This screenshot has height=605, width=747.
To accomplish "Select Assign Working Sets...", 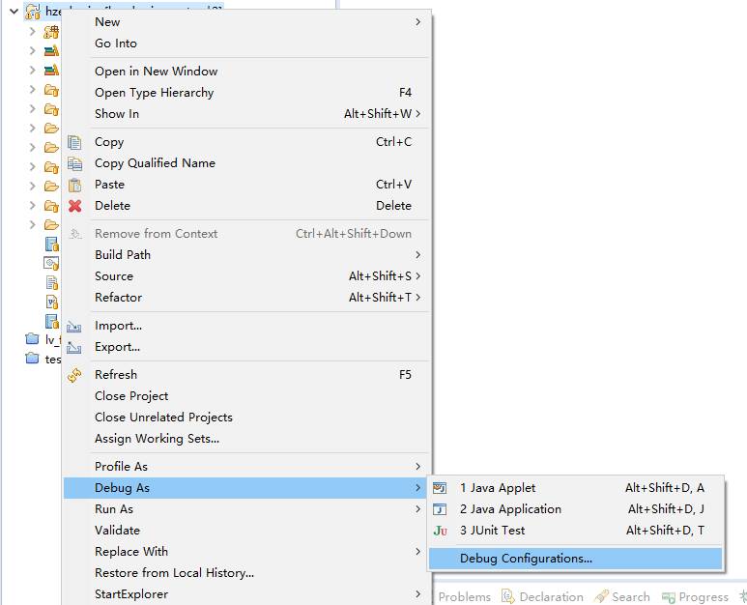I will [246, 439].
